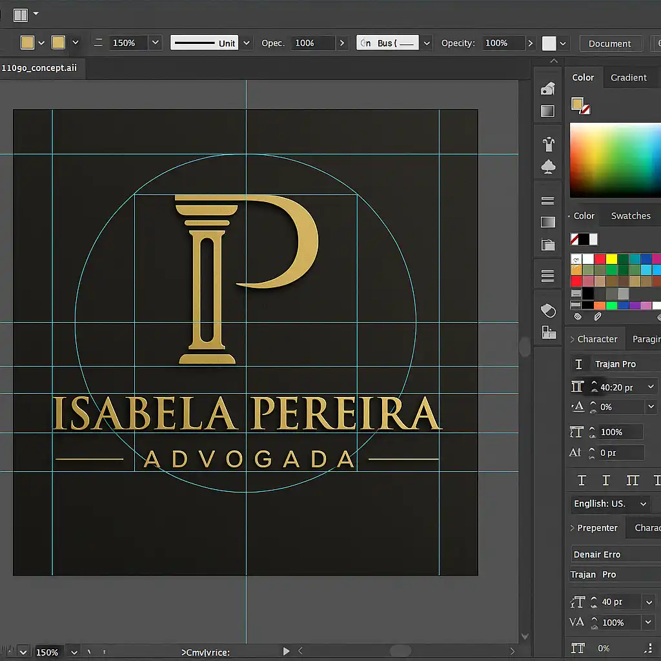Screen dimensions: 661x661
Task: Open the two-line Stroke panel icon
Action: (x=547, y=201)
